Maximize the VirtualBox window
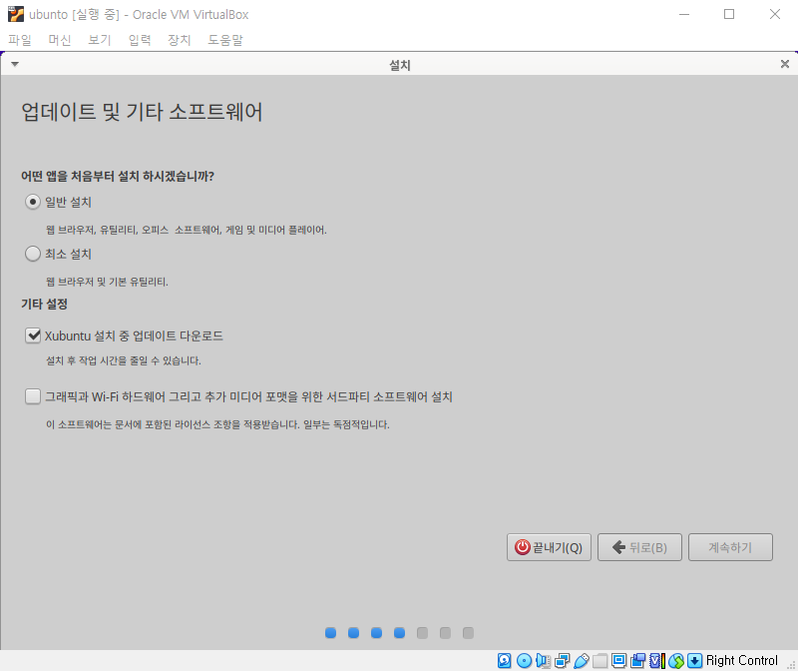This screenshot has height=671, width=798. [729, 14]
